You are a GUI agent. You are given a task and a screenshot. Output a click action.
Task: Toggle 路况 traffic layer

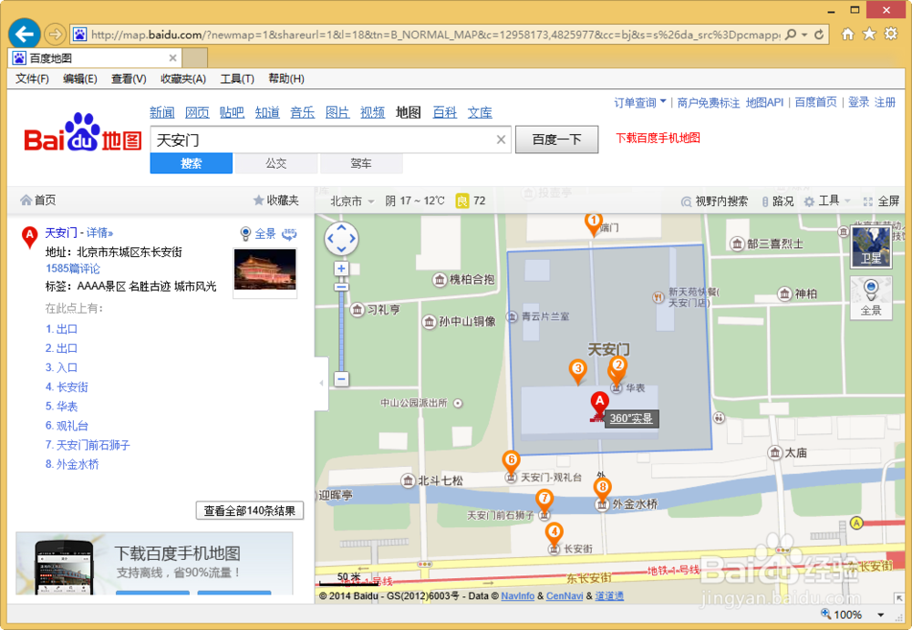(778, 201)
